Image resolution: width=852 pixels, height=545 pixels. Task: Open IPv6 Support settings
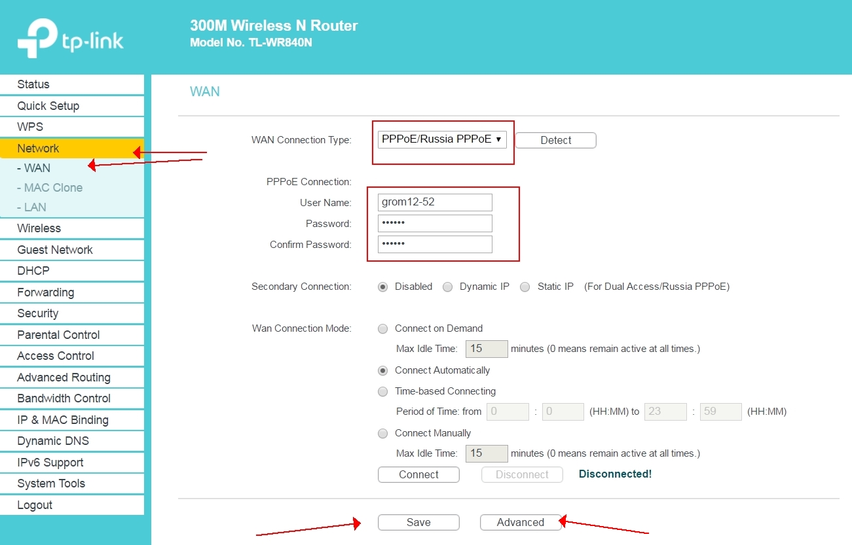pos(71,463)
